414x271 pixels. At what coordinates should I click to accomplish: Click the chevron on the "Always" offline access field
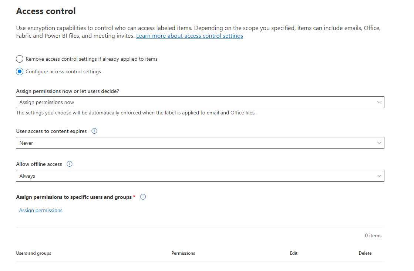(379, 176)
